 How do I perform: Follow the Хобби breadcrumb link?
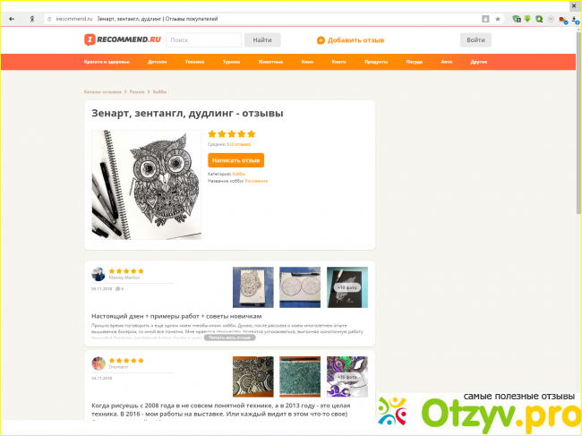pyautogui.click(x=159, y=91)
